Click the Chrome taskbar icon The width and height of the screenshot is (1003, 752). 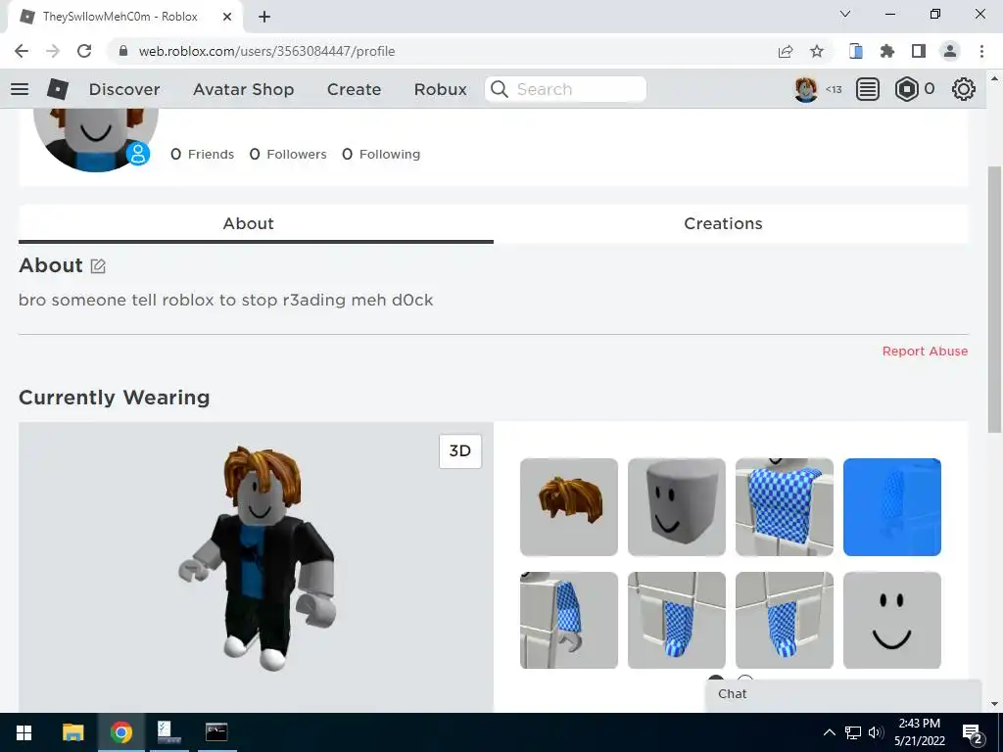[120, 732]
